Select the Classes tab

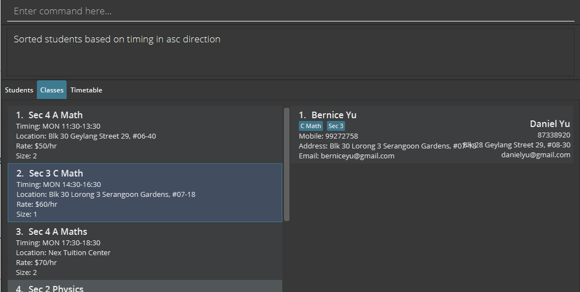click(x=52, y=90)
